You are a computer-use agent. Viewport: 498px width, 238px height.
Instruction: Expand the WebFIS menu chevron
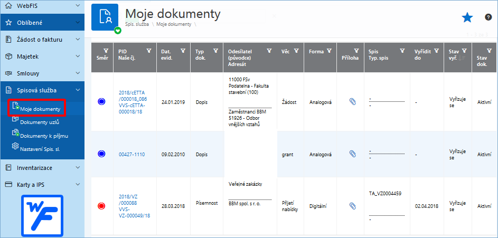point(78,5)
